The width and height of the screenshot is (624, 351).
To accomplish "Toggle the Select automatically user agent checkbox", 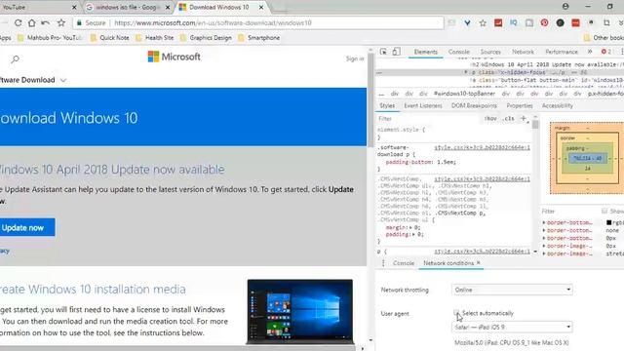I will (x=456, y=313).
